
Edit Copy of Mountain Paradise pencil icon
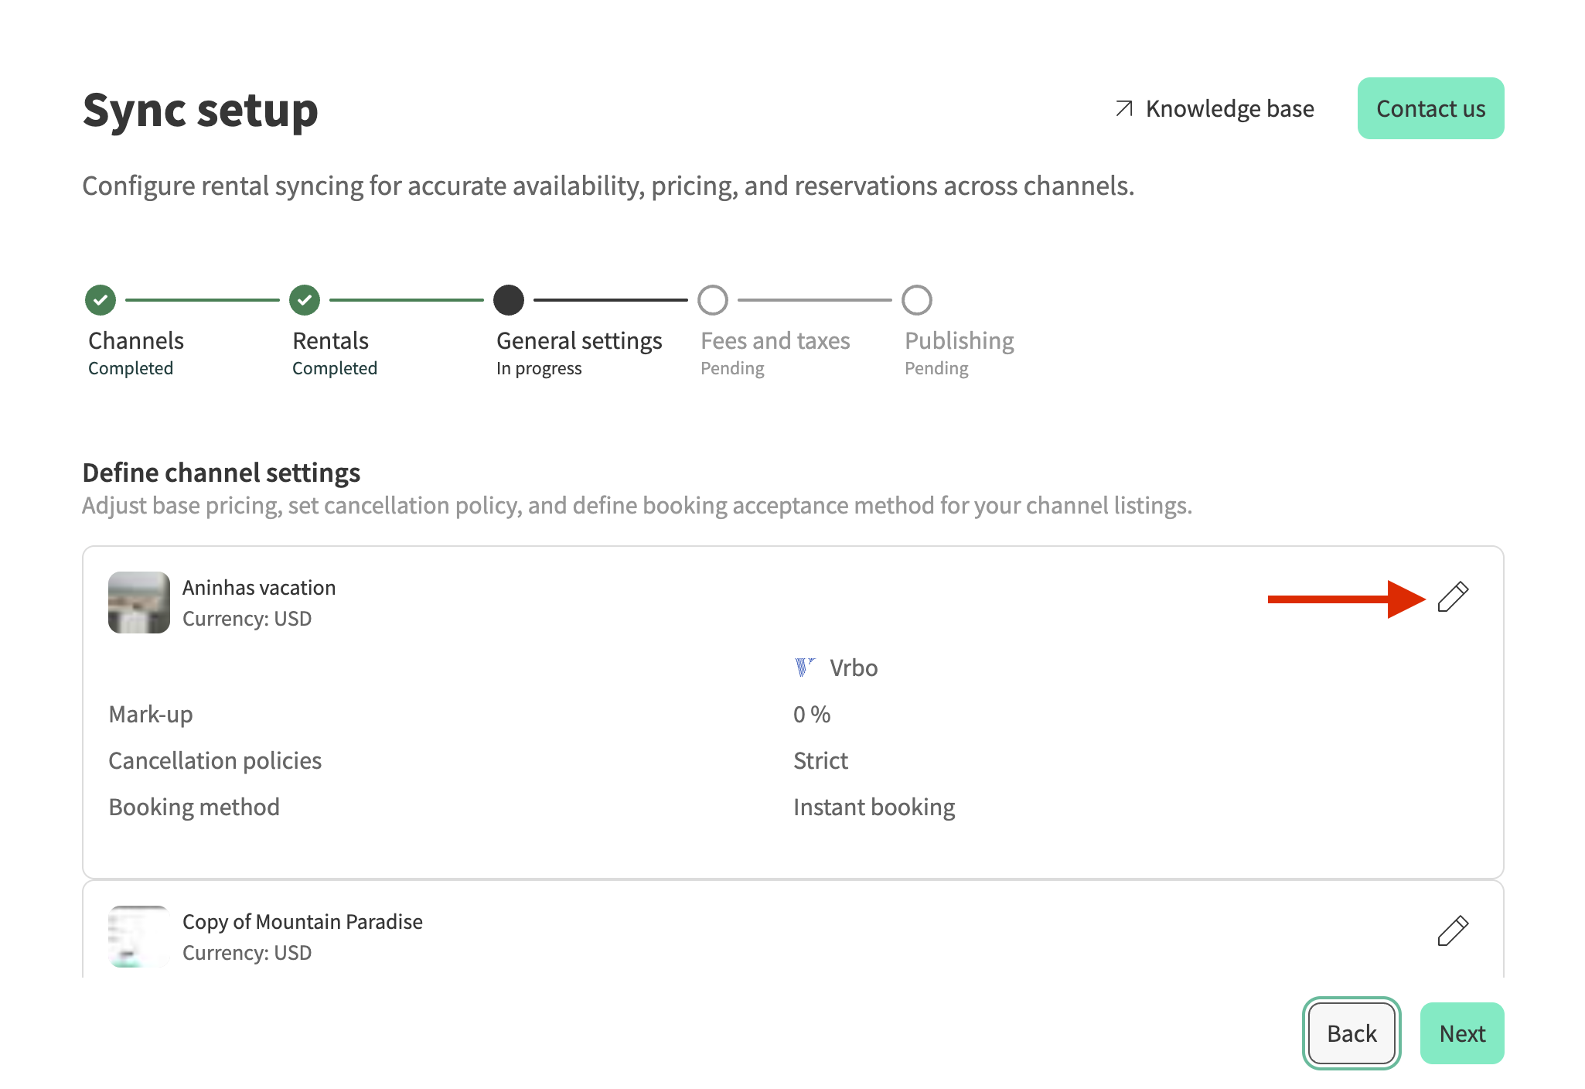click(x=1453, y=930)
